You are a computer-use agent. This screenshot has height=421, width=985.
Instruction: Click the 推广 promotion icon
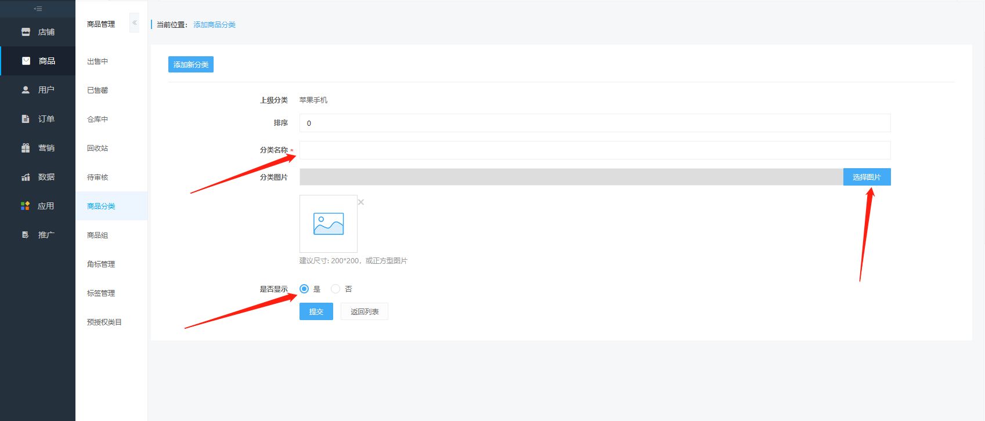pyautogui.click(x=26, y=235)
